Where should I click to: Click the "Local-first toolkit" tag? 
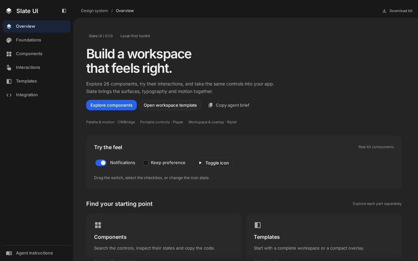point(135,36)
